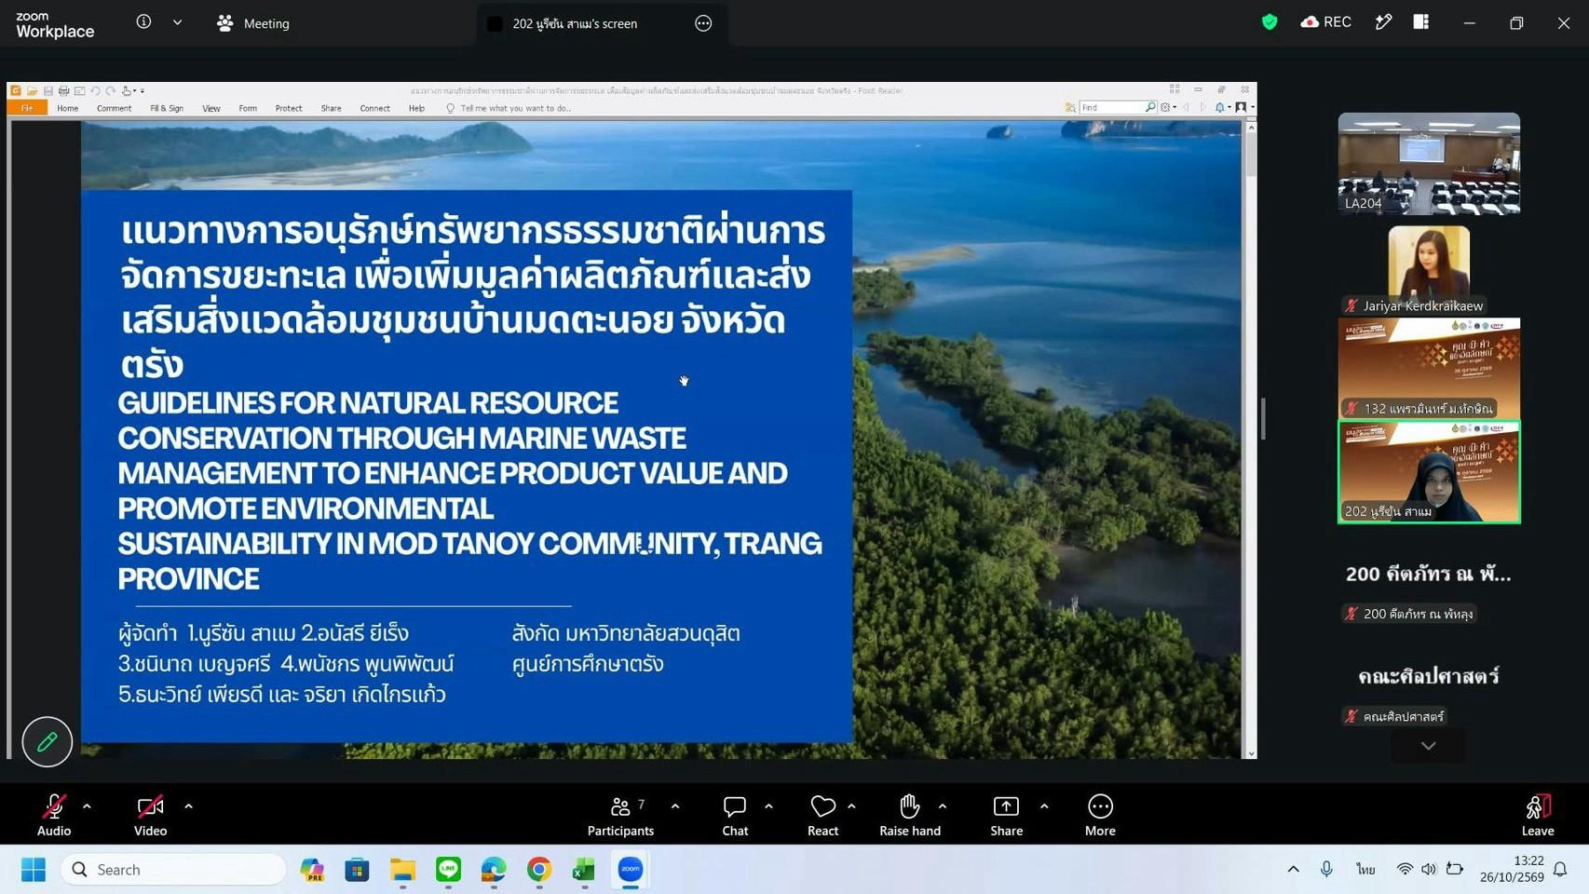
Task: Open the LINE app from taskbar
Action: pos(448,870)
